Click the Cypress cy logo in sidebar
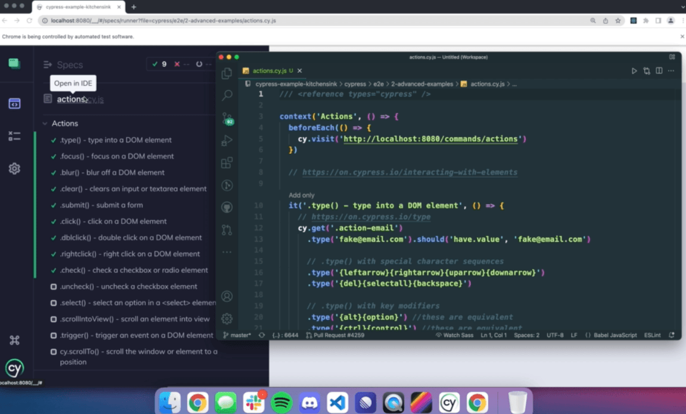 (x=14, y=368)
